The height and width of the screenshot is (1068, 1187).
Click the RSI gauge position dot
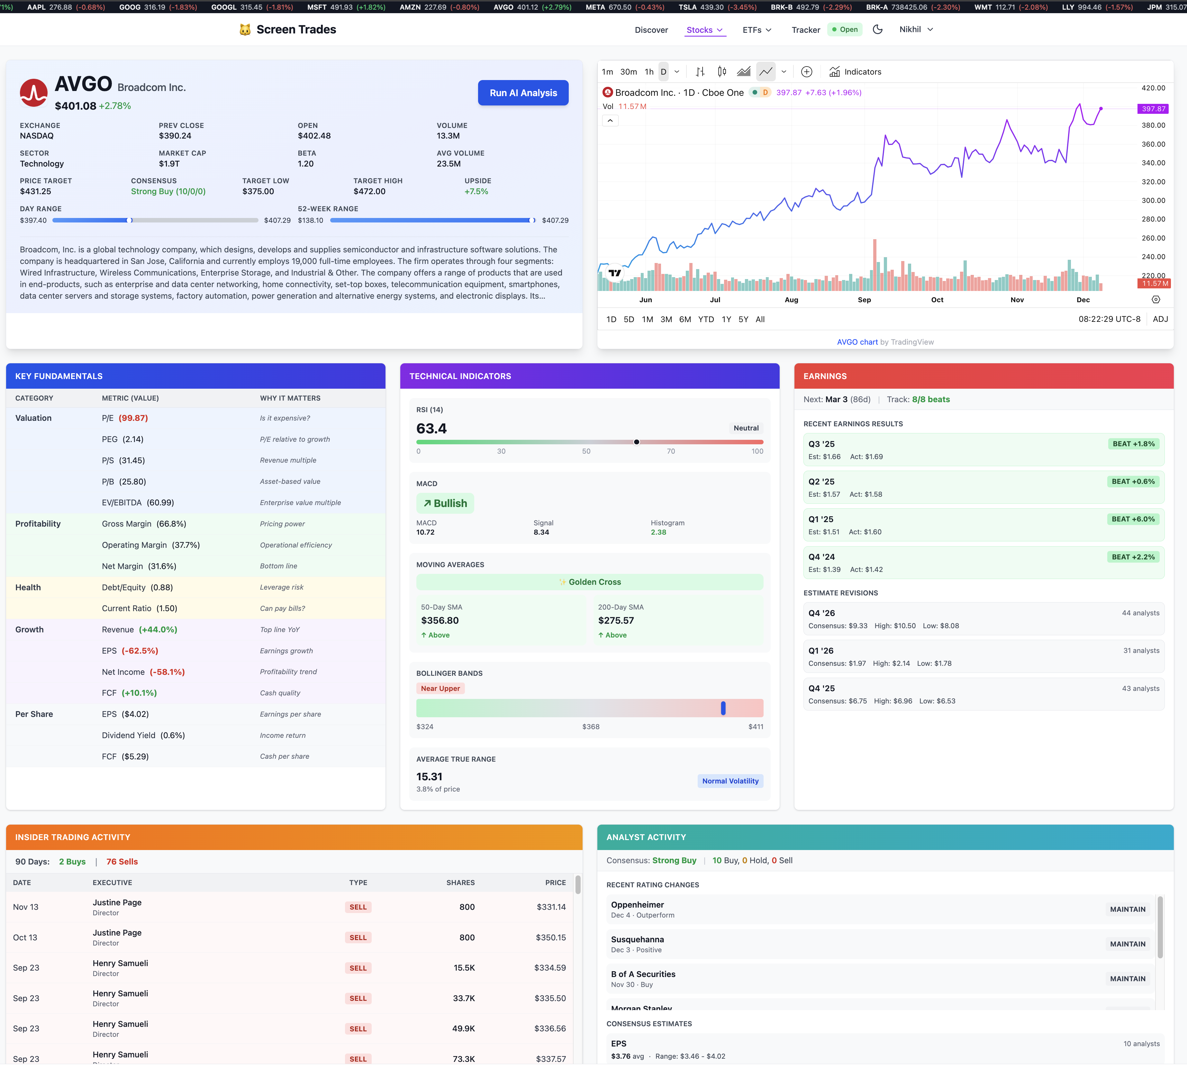(x=637, y=442)
